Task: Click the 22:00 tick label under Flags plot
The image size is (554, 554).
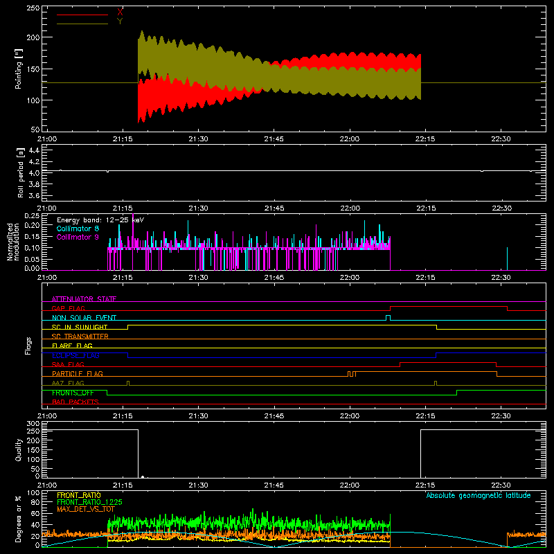Action: coord(350,416)
